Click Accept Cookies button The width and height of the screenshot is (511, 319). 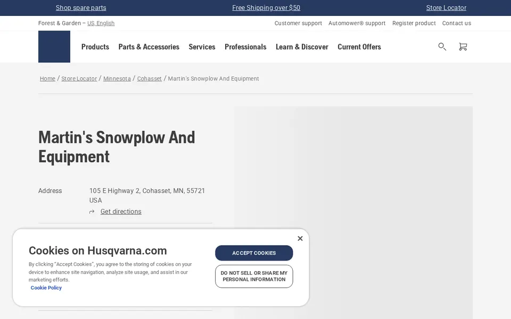click(x=254, y=253)
